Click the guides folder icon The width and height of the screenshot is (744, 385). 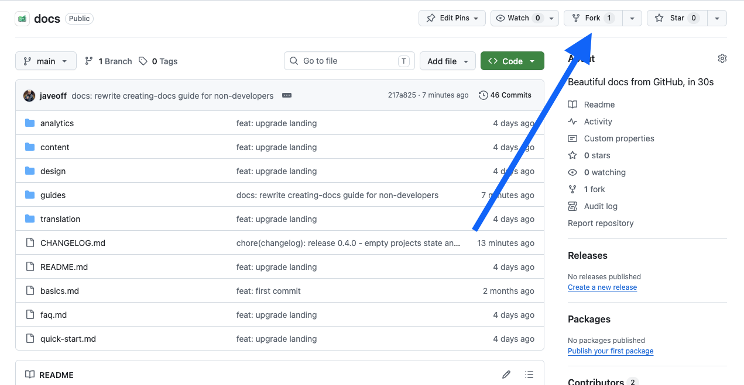pyautogui.click(x=30, y=195)
